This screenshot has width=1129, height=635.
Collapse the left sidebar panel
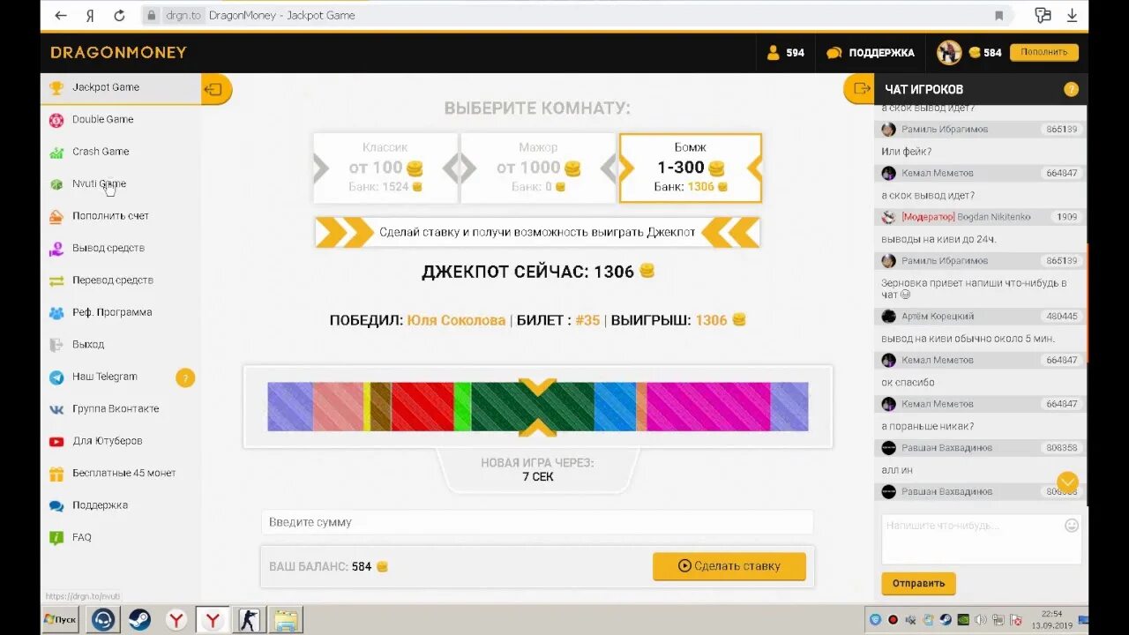(x=216, y=89)
